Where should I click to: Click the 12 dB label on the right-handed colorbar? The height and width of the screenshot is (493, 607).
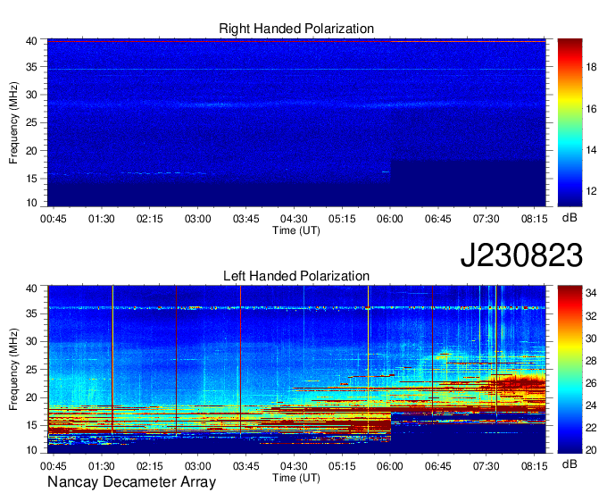pyautogui.click(x=592, y=192)
